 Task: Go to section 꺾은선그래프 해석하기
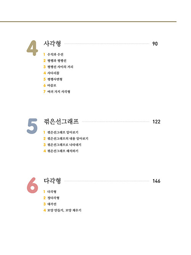(x=63, y=151)
